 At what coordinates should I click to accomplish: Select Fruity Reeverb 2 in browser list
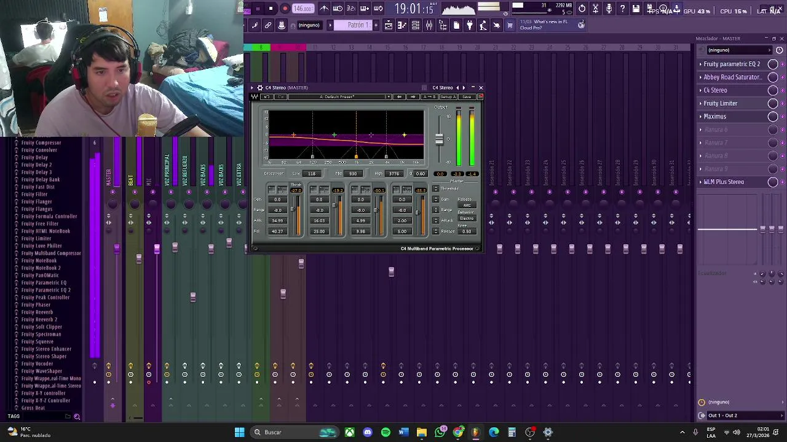click(39, 319)
